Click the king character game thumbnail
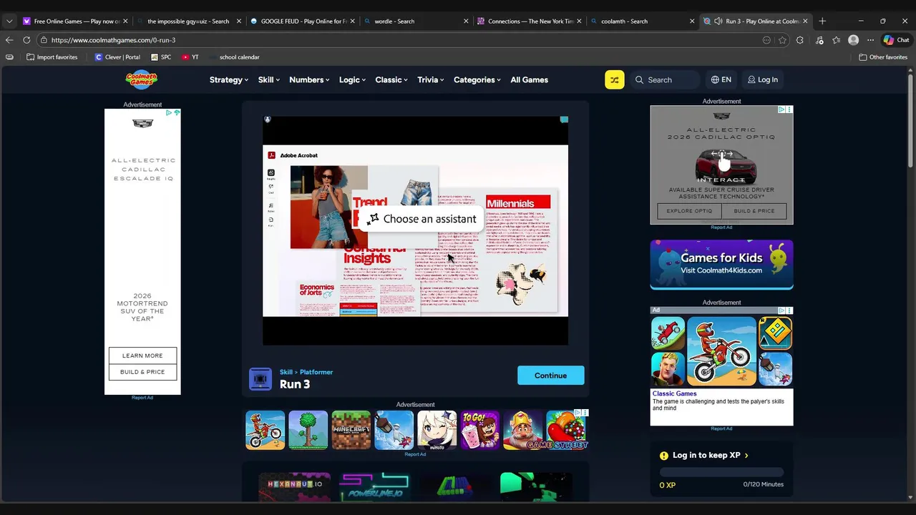 coord(522,430)
